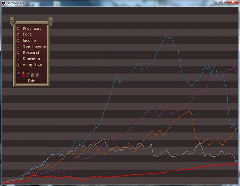
Task: Click the Army Size label text
Action: point(32,65)
